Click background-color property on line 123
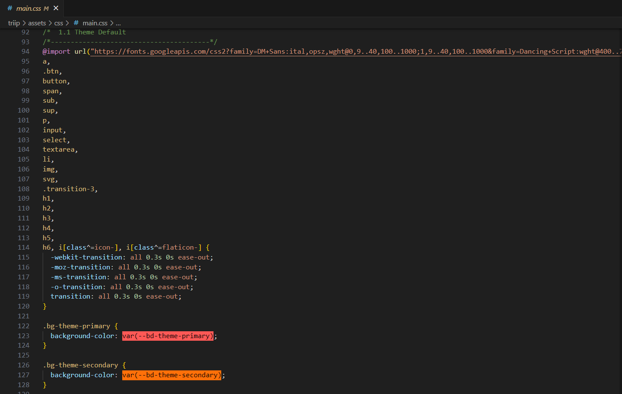This screenshot has width=622, height=394. (x=83, y=336)
